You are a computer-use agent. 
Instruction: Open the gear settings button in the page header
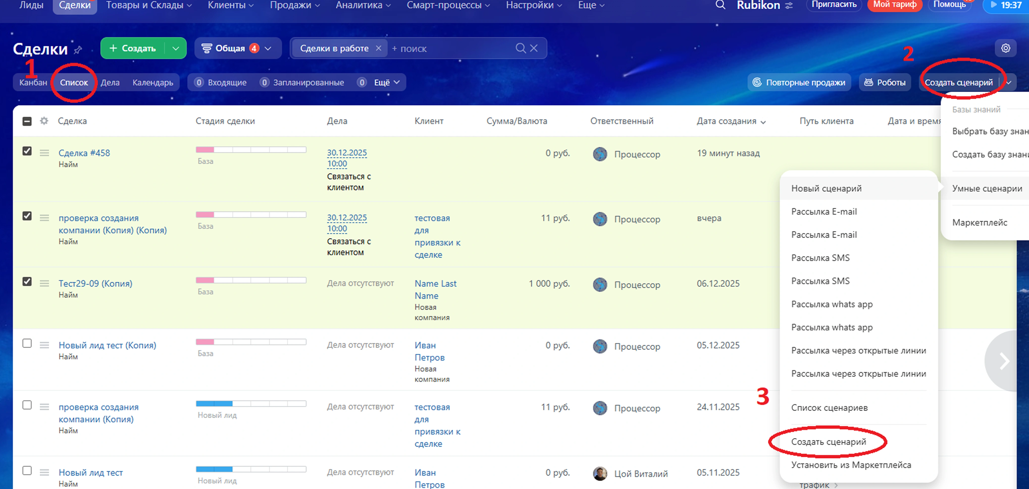(1006, 48)
